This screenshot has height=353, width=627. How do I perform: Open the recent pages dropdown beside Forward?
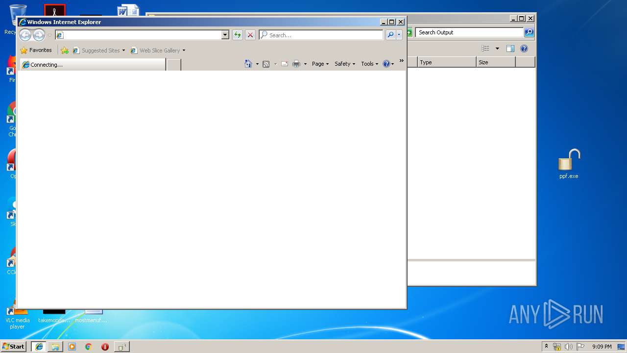(x=49, y=35)
